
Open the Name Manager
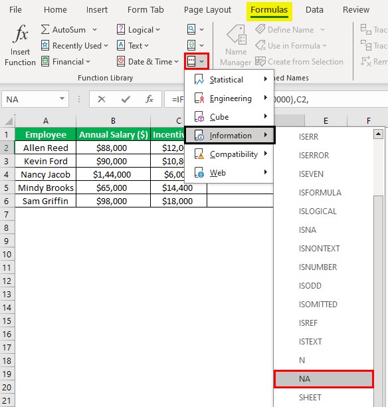click(x=235, y=46)
